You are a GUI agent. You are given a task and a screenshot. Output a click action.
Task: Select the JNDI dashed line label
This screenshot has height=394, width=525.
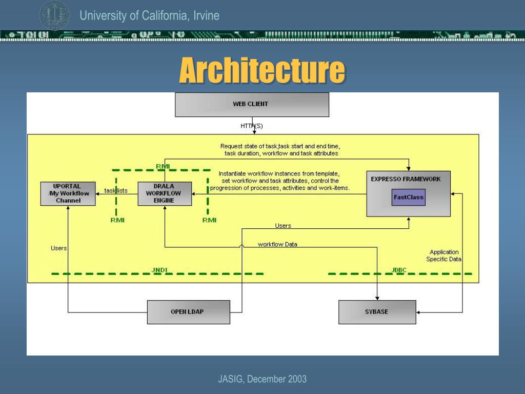[x=159, y=270]
